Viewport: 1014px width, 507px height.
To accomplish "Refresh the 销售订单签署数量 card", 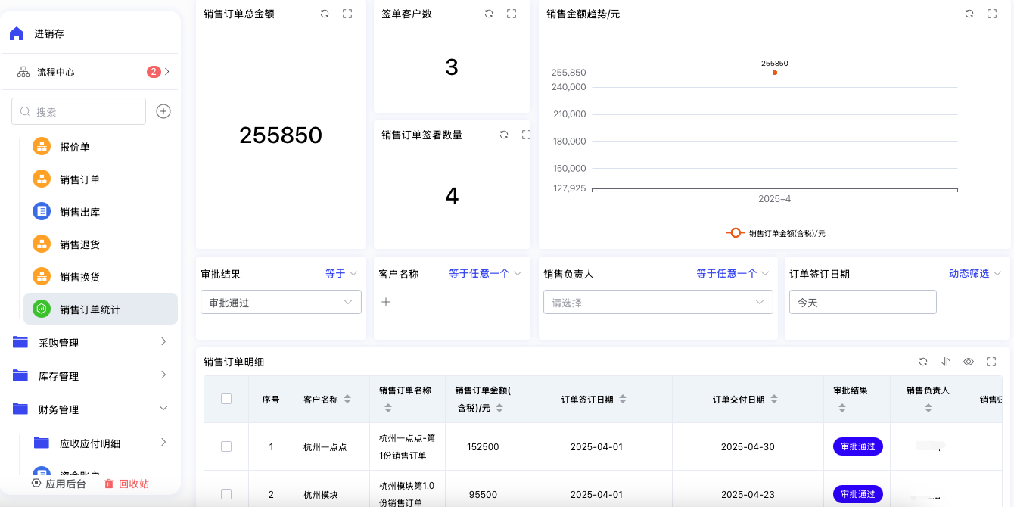I will coord(504,135).
